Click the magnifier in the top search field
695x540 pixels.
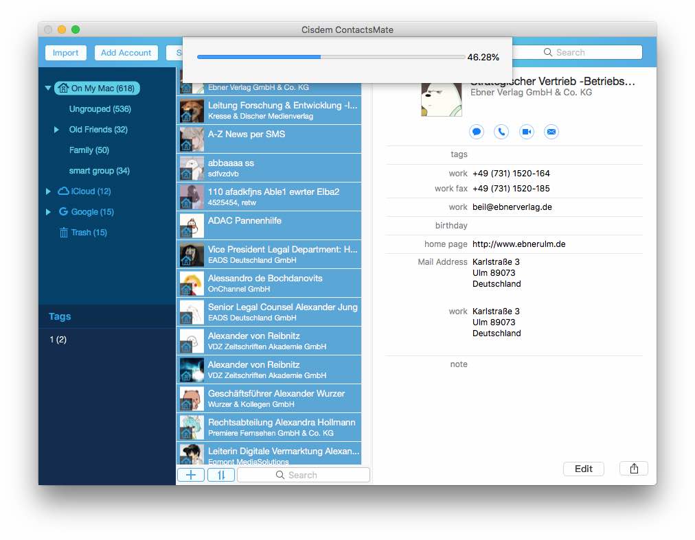(x=548, y=52)
